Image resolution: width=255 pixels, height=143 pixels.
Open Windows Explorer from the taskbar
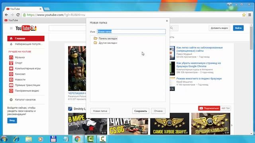click(x=29, y=139)
